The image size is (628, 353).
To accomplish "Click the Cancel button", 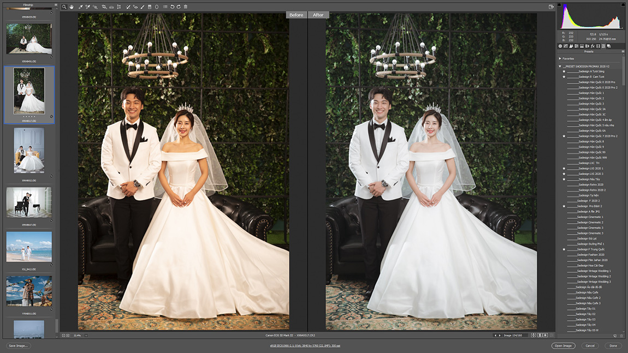I will coord(590,346).
